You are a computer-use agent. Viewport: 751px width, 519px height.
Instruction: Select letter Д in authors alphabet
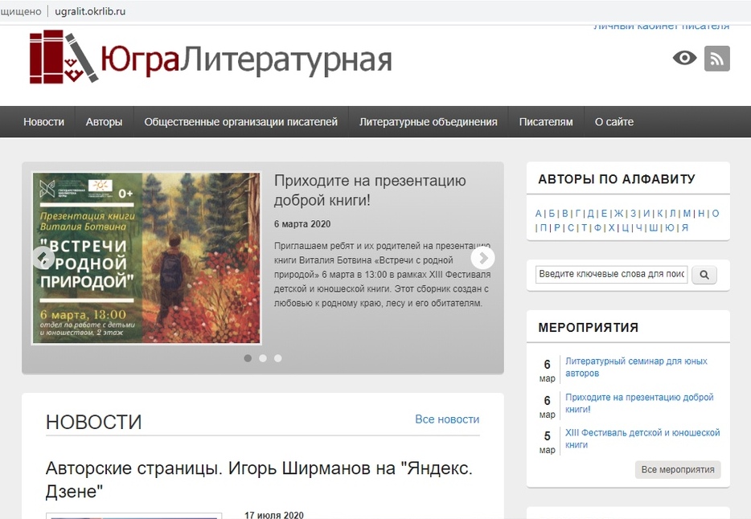[590, 214]
